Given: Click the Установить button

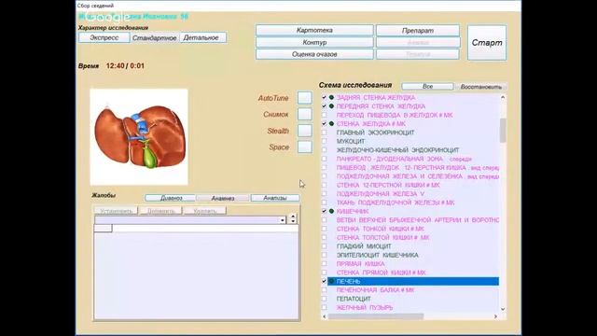Looking at the screenshot, I should [x=116, y=211].
